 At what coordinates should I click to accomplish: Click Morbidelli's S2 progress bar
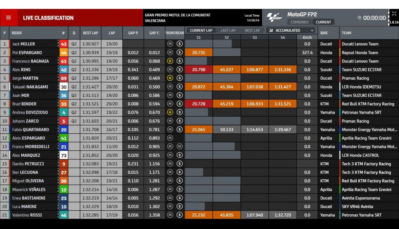tap(224, 146)
